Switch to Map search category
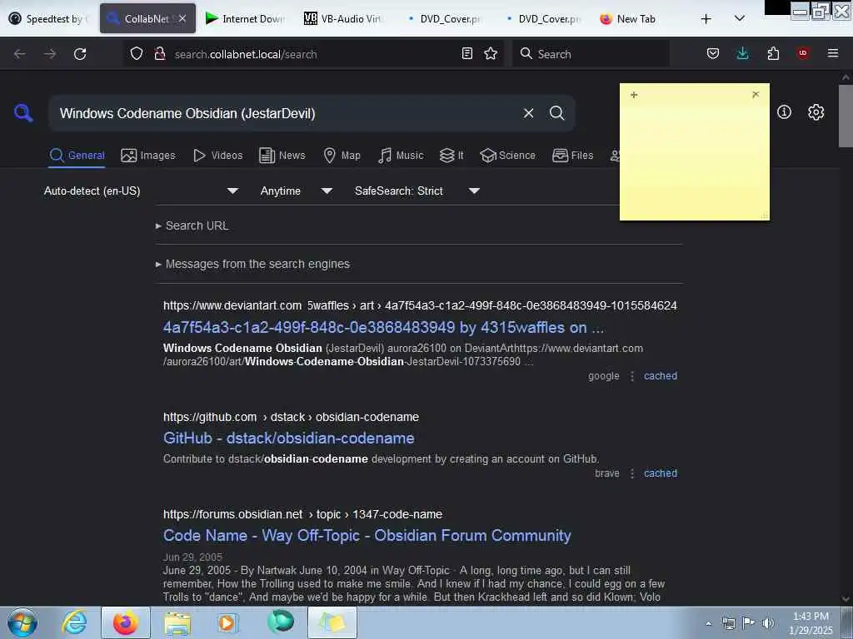Image resolution: width=853 pixels, height=639 pixels. pyautogui.click(x=342, y=156)
